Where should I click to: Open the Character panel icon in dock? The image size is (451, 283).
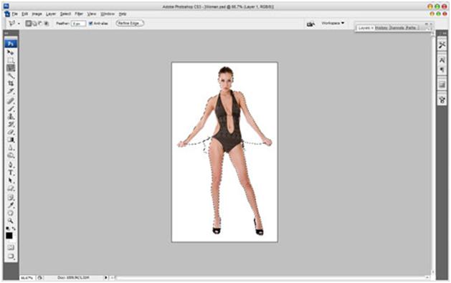442,59
